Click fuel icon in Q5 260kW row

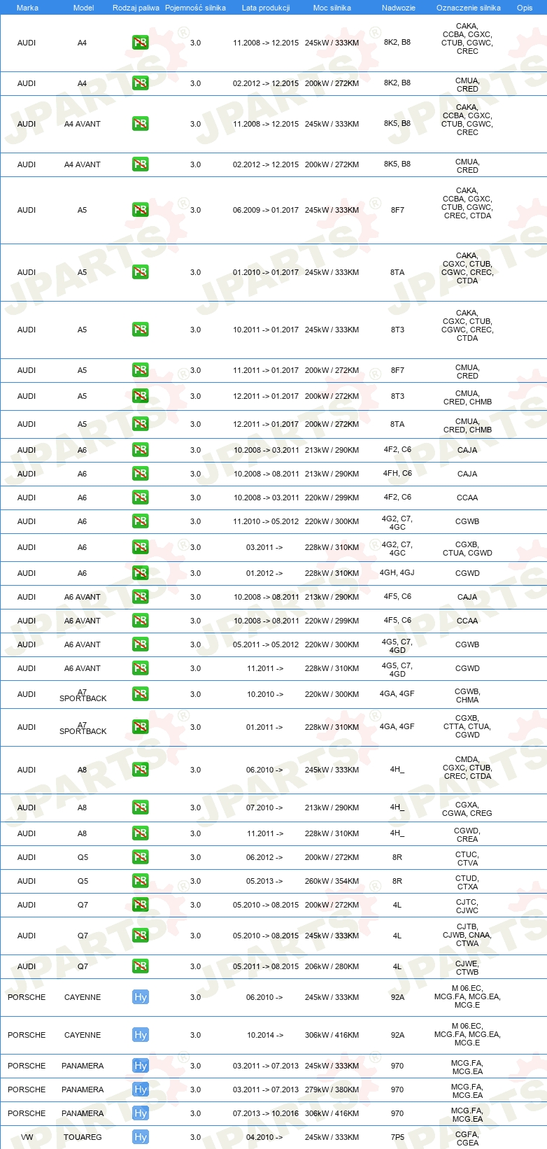tap(141, 881)
